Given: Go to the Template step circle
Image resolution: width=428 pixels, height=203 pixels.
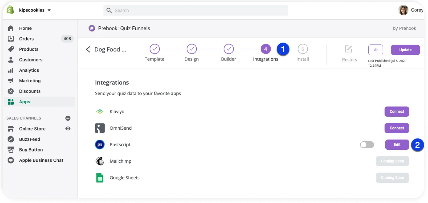Looking at the screenshot, I should (x=155, y=49).
